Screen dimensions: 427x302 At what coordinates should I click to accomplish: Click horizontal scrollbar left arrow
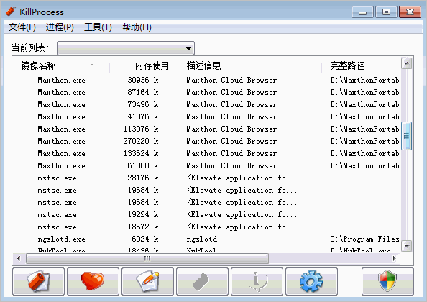click(x=19, y=258)
